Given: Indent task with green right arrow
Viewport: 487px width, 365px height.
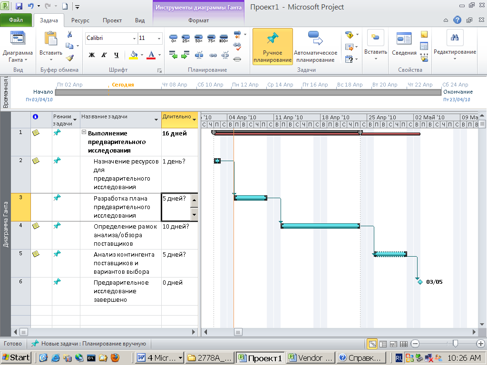Looking at the screenshot, I should tap(185, 55).
